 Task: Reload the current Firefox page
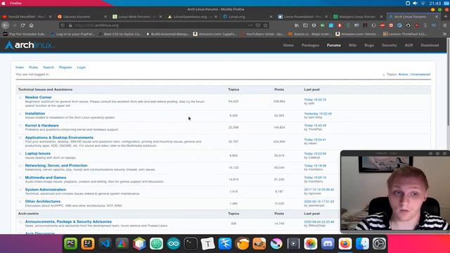click(22, 25)
